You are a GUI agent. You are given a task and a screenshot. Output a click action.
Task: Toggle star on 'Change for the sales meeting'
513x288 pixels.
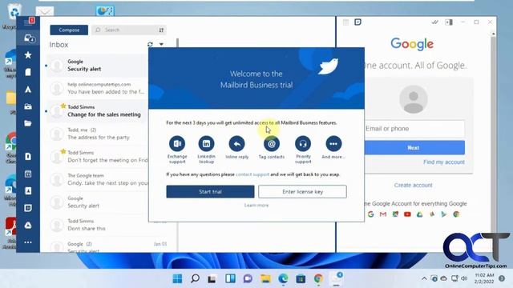pyautogui.click(x=63, y=106)
